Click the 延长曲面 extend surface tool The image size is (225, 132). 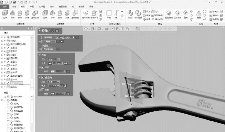(x=177, y=14)
